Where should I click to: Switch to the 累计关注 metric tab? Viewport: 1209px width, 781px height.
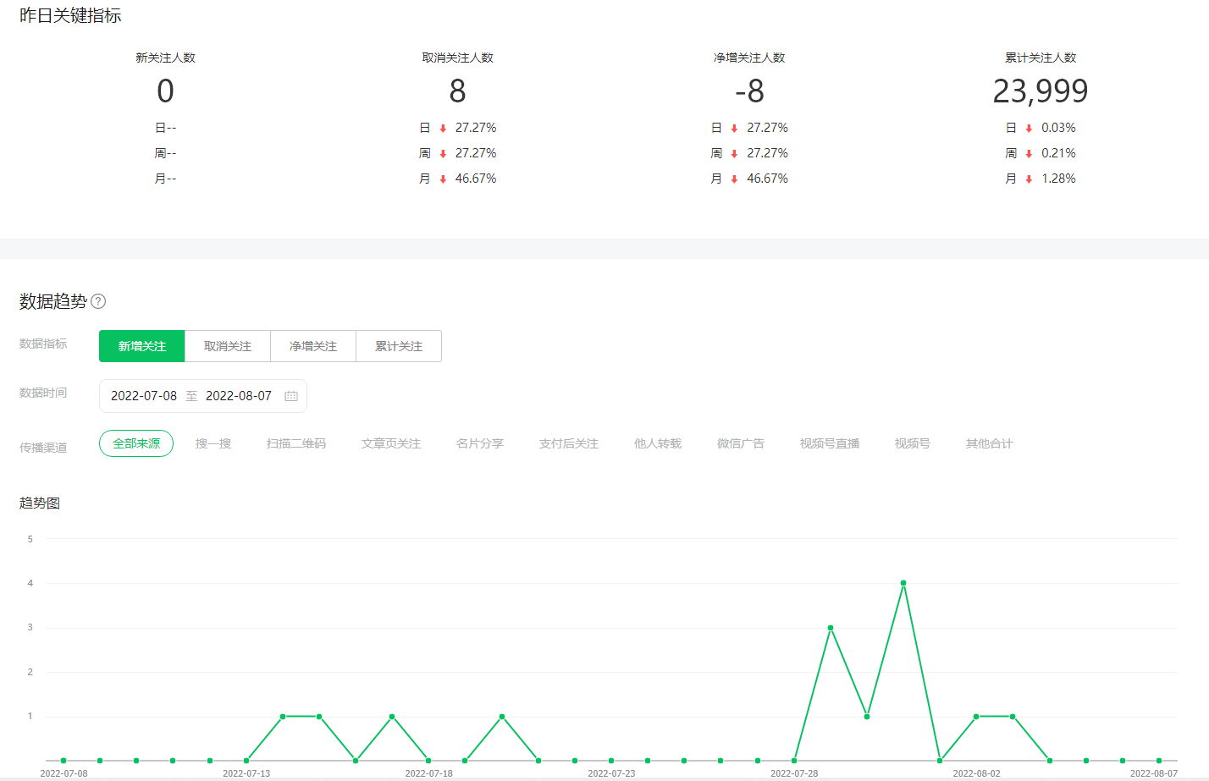tap(399, 346)
